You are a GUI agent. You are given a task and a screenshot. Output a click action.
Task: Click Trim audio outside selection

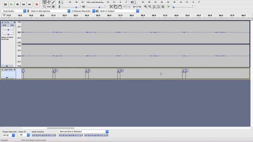(125, 7)
